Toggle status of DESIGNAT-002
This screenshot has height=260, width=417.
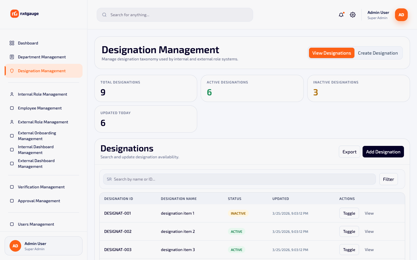coord(349,231)
